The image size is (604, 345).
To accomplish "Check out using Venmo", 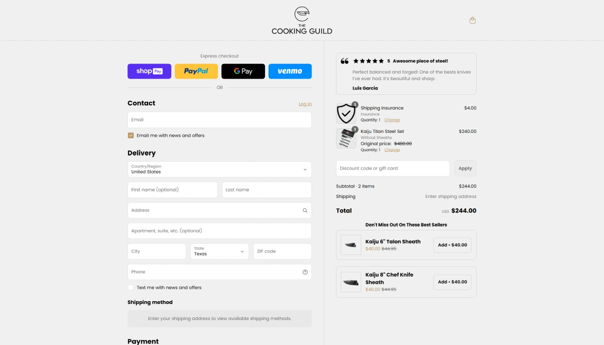I will (290, 71).
